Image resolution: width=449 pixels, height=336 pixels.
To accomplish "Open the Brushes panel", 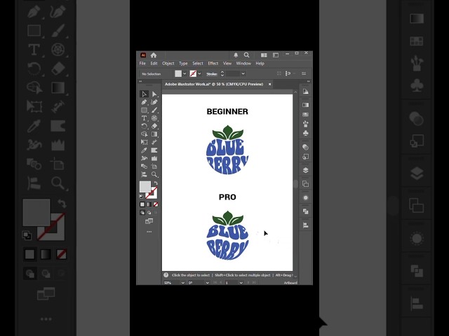I will [x=306, y=124].
